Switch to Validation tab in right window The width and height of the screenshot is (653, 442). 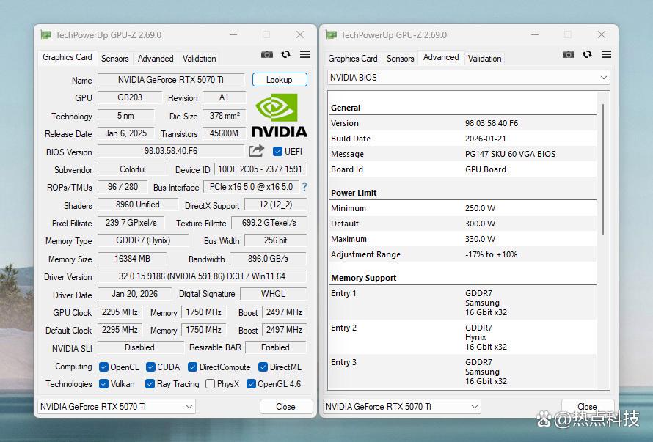[x=484, y=59]
